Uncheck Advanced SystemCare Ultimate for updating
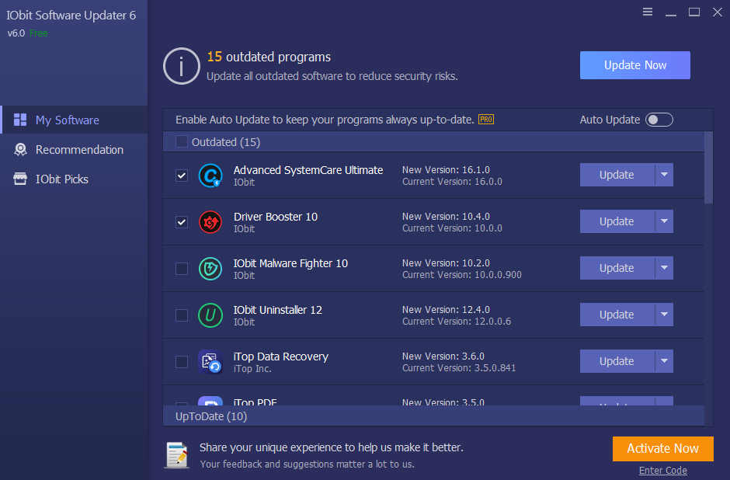Screen dimensions: 730x480 tap(181, 176)
